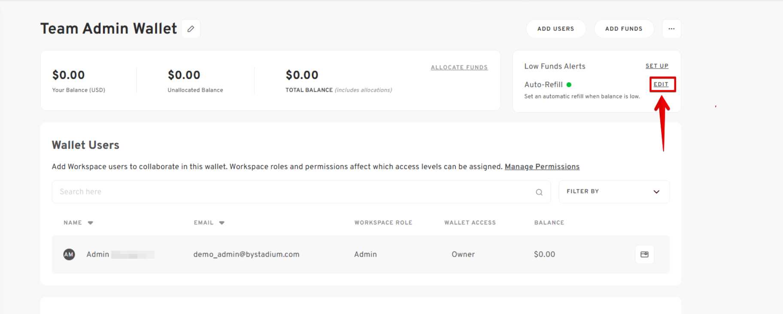
Task: Click the WALLET ACCESS column header
Action: 470,223
